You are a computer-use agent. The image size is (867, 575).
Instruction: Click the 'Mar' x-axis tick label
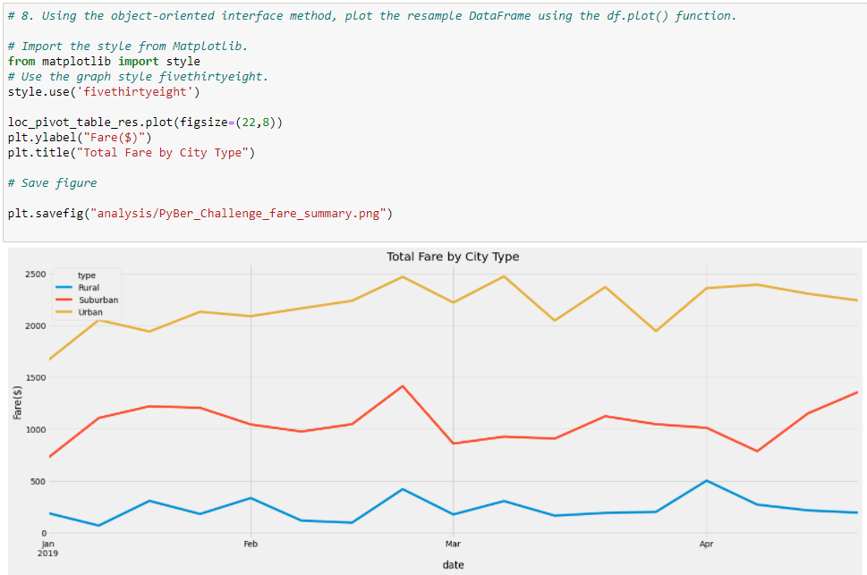pyautogui.click(x=453, y=544)
